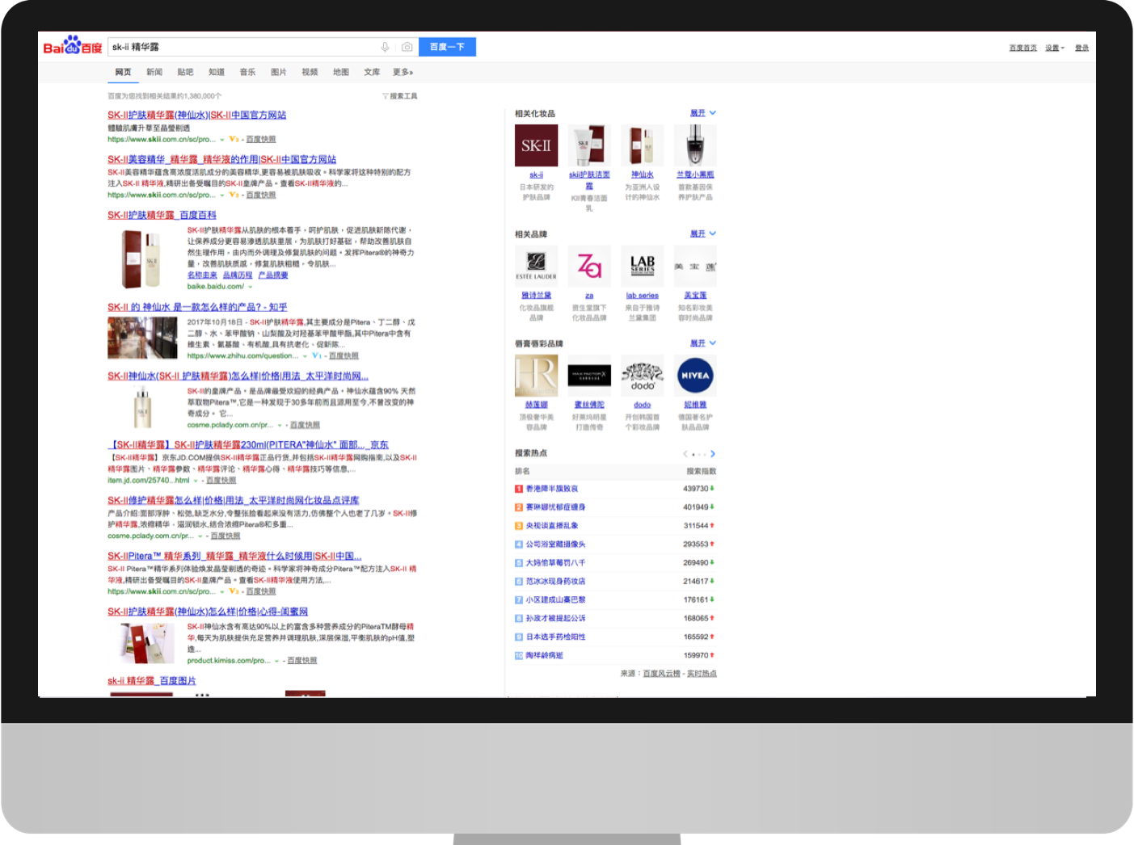Click 百度快照 under the Zhihu result

[x=344, y=356]
